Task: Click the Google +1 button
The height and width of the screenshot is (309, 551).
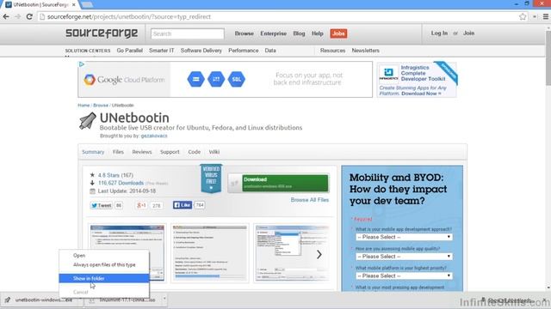Action: pyautogui.click(x=141, y=205)
